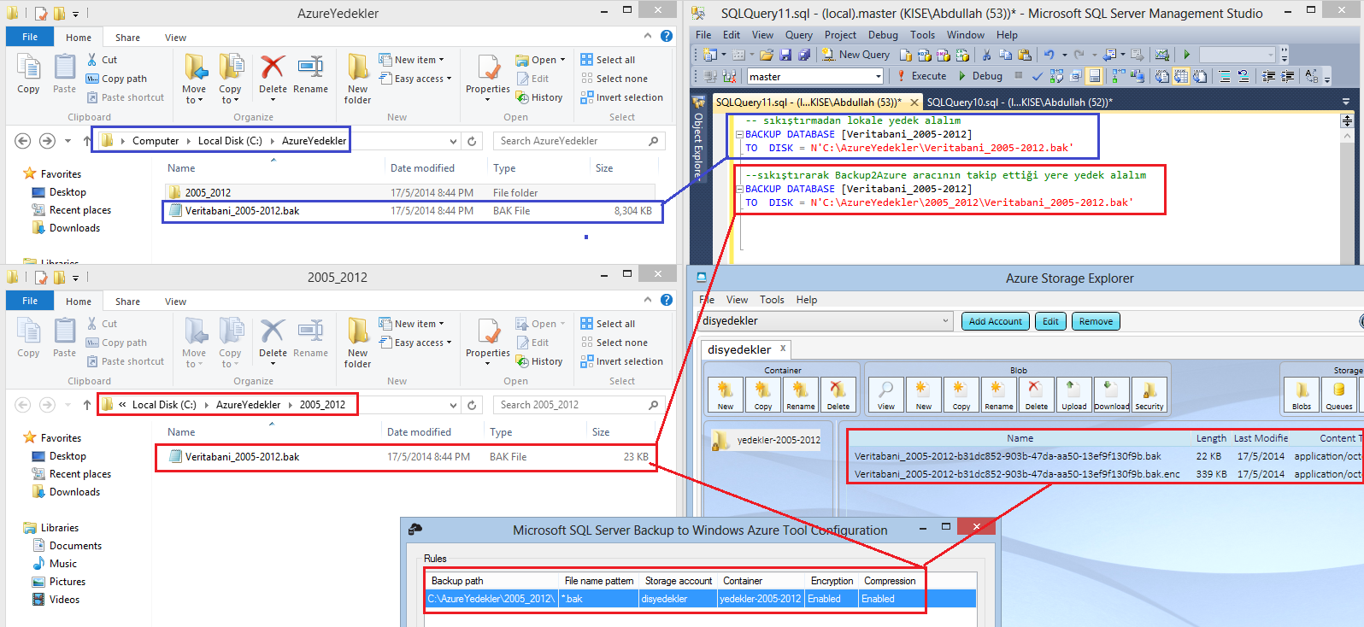
Task: Click Blob Security icon
Action: 1149,395
